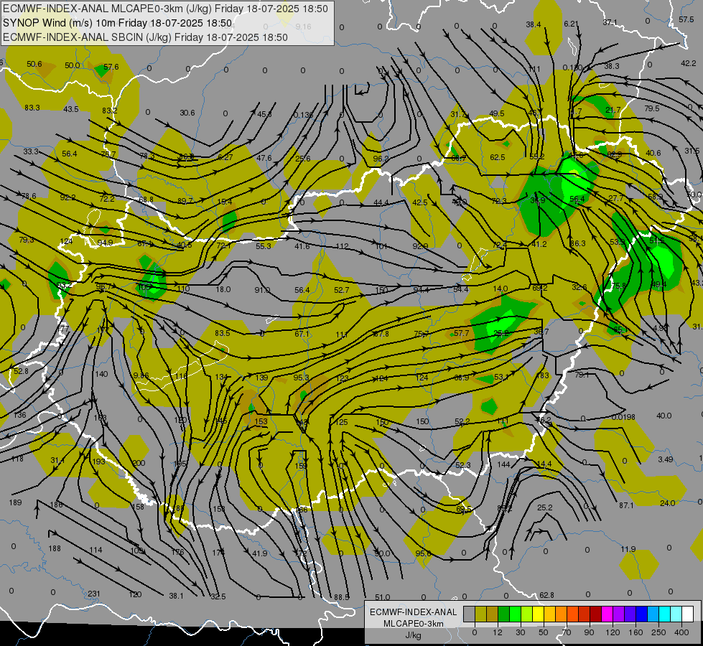Viewport: 703px width, 646px height.
Task: Click the '400' label on the legend scale
Action: [681, 632]
